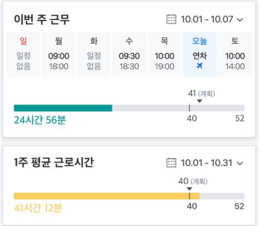The height and width of the screenshot is (226, 259).
Task: Click the 41시간 12분 average time label
Action: [x=38, y=208]
